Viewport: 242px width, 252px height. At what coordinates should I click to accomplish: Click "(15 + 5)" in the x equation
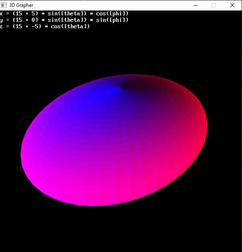(25, 13)
